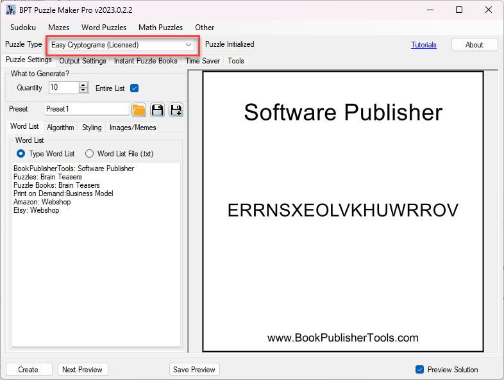Decrease Quantity with the down arrow

[83, 90]
